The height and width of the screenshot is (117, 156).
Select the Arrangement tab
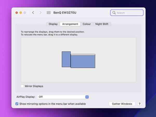[70, 24]
